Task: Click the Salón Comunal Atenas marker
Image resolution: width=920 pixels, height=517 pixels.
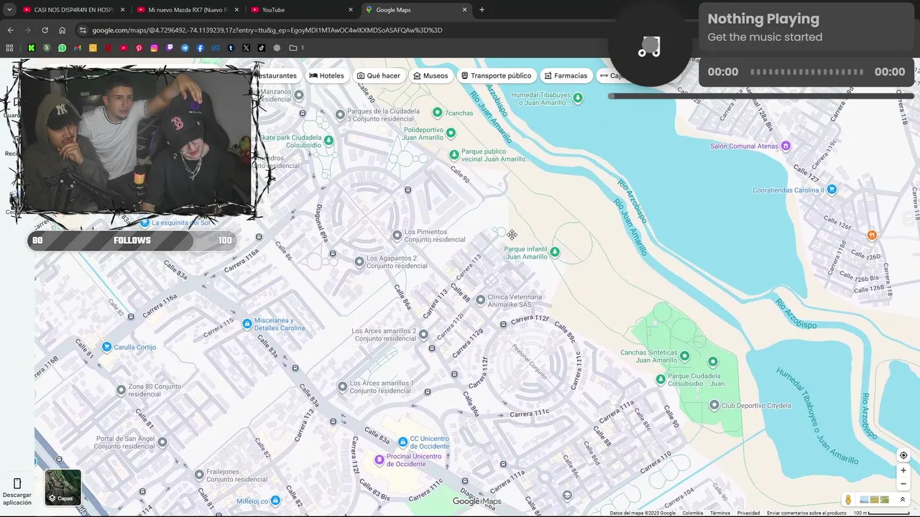Action: pos(786,146)
